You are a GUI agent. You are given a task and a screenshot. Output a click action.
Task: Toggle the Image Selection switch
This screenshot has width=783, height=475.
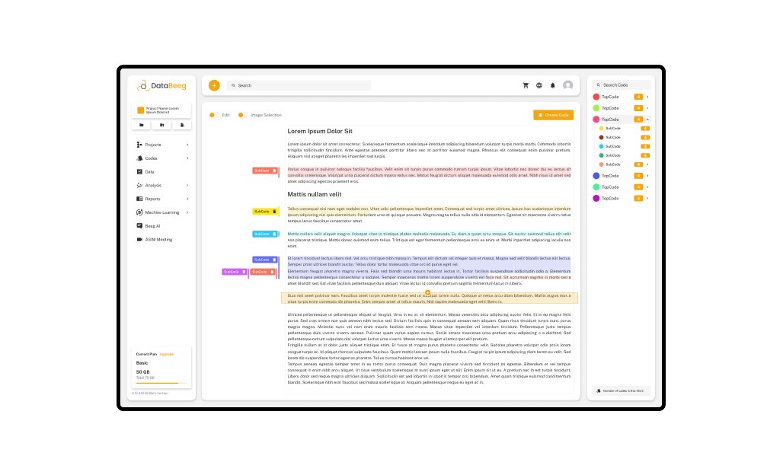coord(242,115)
